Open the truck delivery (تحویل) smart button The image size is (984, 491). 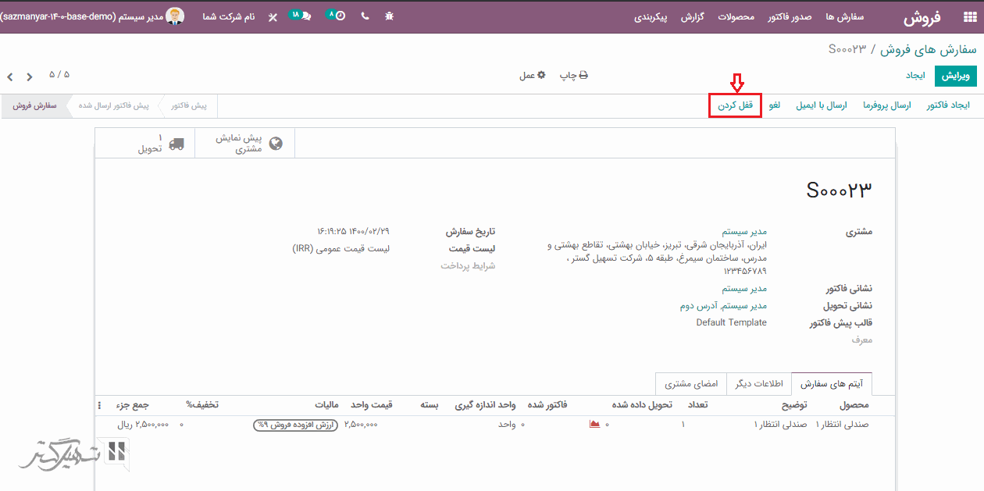161,144
